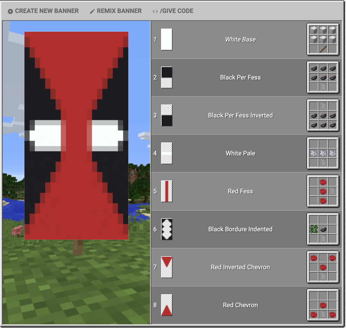Click the White Pale crafting recipe grid

323,153
